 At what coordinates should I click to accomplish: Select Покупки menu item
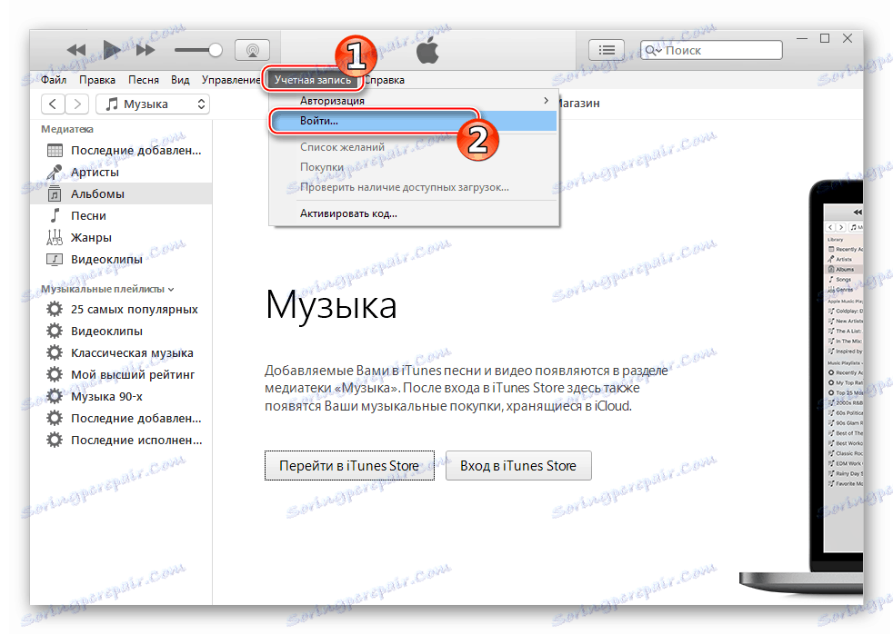pos(414,167)
